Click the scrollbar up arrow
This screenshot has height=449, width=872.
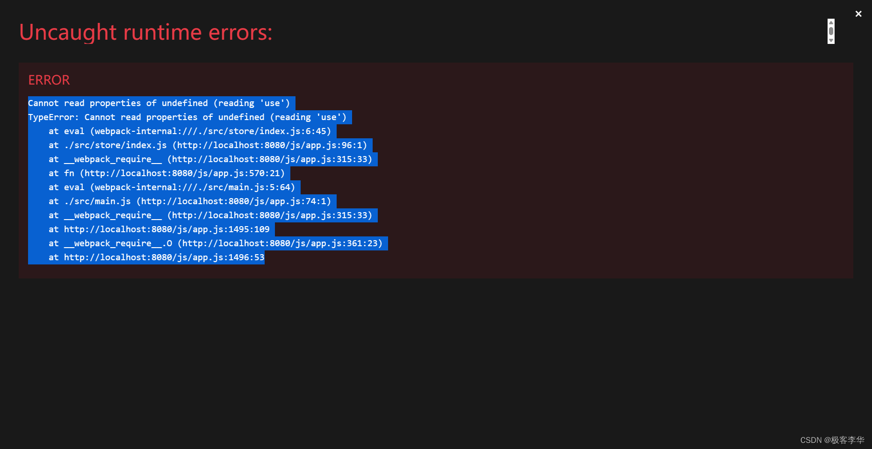[830, 21]
